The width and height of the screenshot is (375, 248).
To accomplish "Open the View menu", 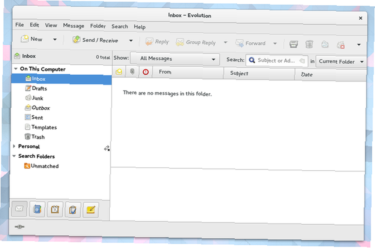I will (x=51, y=26).
